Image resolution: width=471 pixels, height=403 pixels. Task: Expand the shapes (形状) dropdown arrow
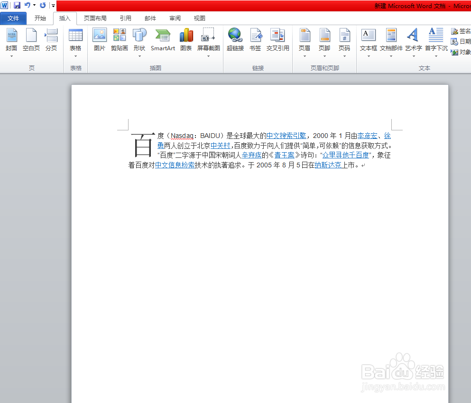(x=139, y=56)
